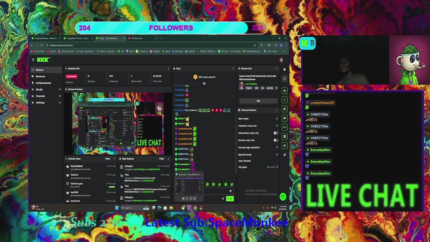Click Windows taskbar Search box
The width and height of the screenshot is (430, 242).
click(x=135, y=208)
